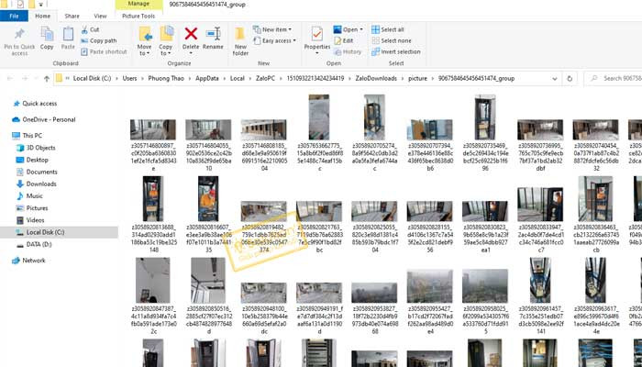
Task: Click Invert selection
Action: point(399,51)
